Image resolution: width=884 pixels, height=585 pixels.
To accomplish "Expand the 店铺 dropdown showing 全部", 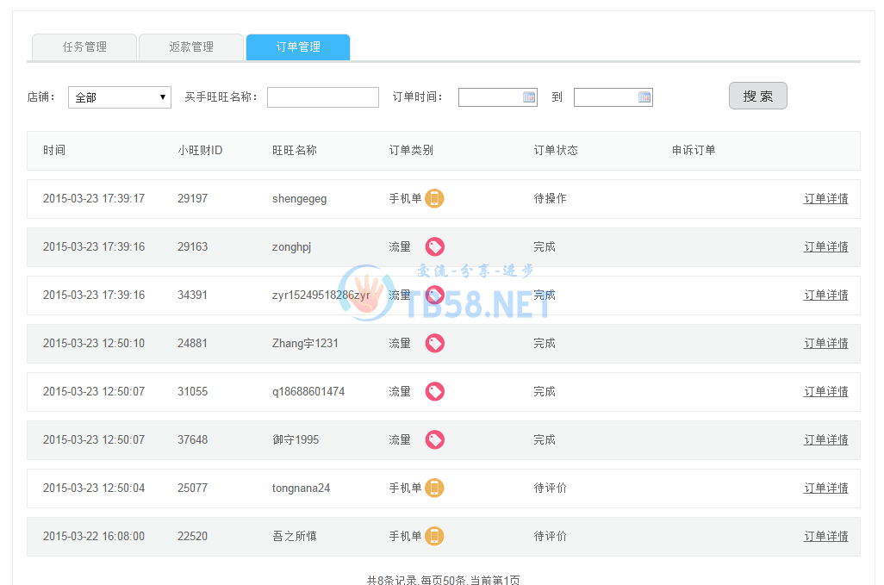I will point(120,97).
